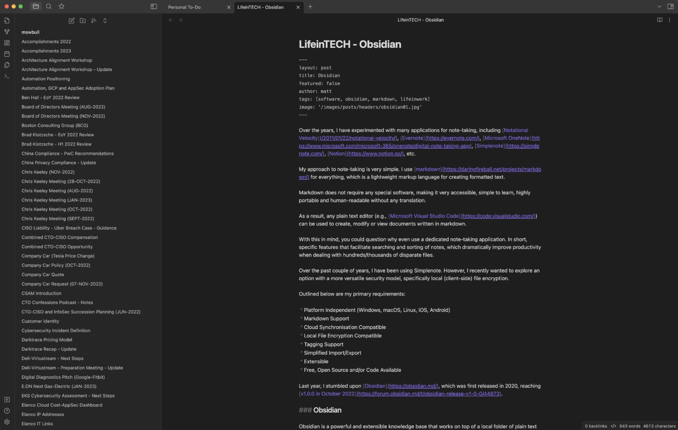Image resolution: width=678 pixels, height=430 pixels.
Task: Open more options vertical dots menu
Action: click(x=669, y=20)
